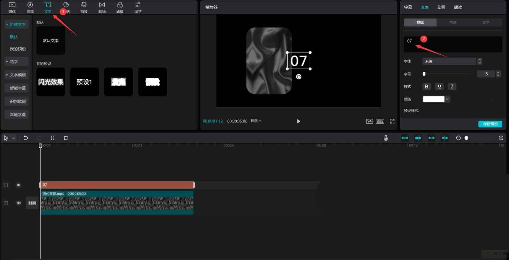Split clip at the playhead
This screenshot has height=260, width=509.
click(52, 138)
